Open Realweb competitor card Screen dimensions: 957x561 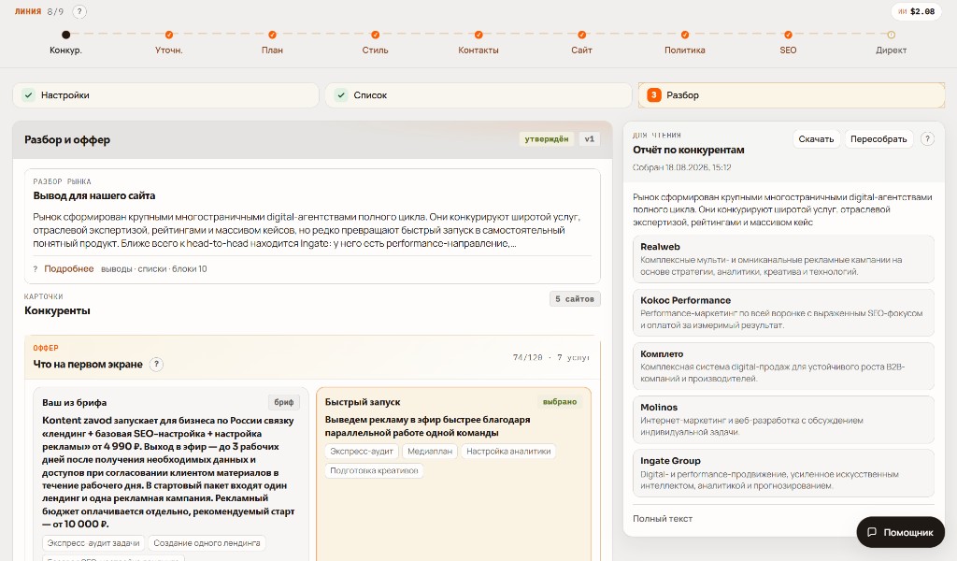(x=784, y=259)
